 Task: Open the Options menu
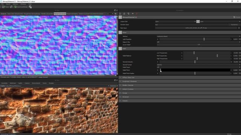15,4
